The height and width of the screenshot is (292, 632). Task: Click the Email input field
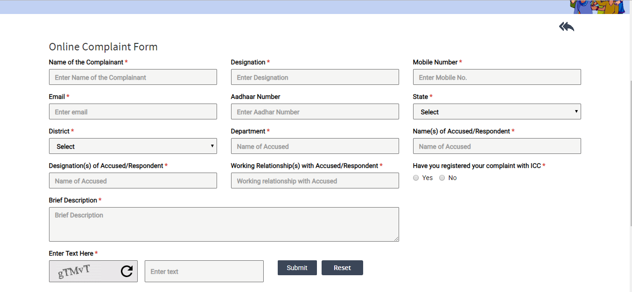(x=133, y=112)
